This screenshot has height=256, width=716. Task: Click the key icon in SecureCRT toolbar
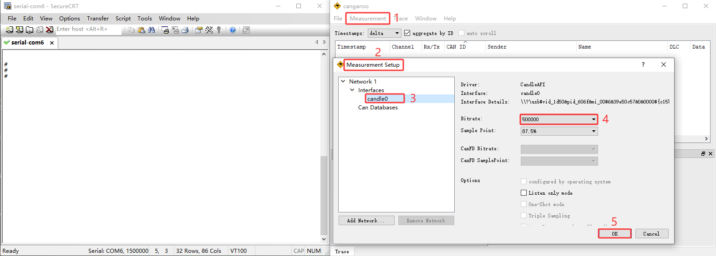coord(219,30)
